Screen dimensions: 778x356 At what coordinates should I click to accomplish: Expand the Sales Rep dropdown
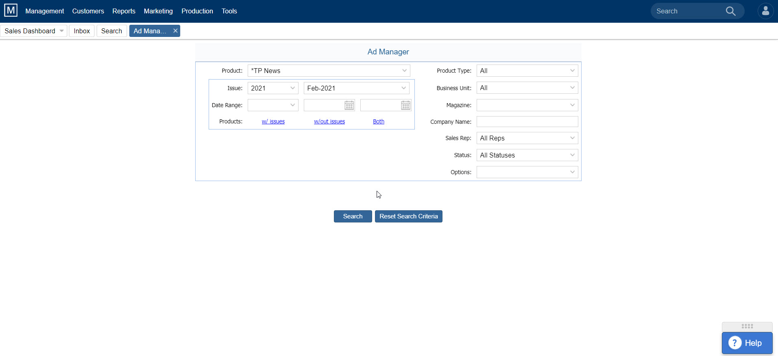coord(527,138)
